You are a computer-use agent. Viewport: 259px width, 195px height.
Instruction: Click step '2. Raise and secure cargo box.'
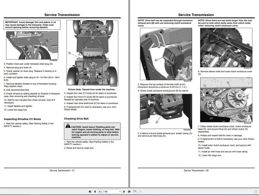[x=79, y=148]
